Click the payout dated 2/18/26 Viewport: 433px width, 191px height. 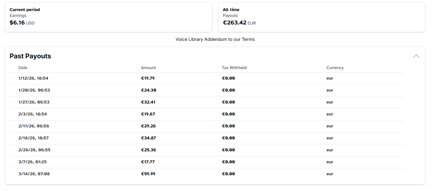(x=34, y=138)
